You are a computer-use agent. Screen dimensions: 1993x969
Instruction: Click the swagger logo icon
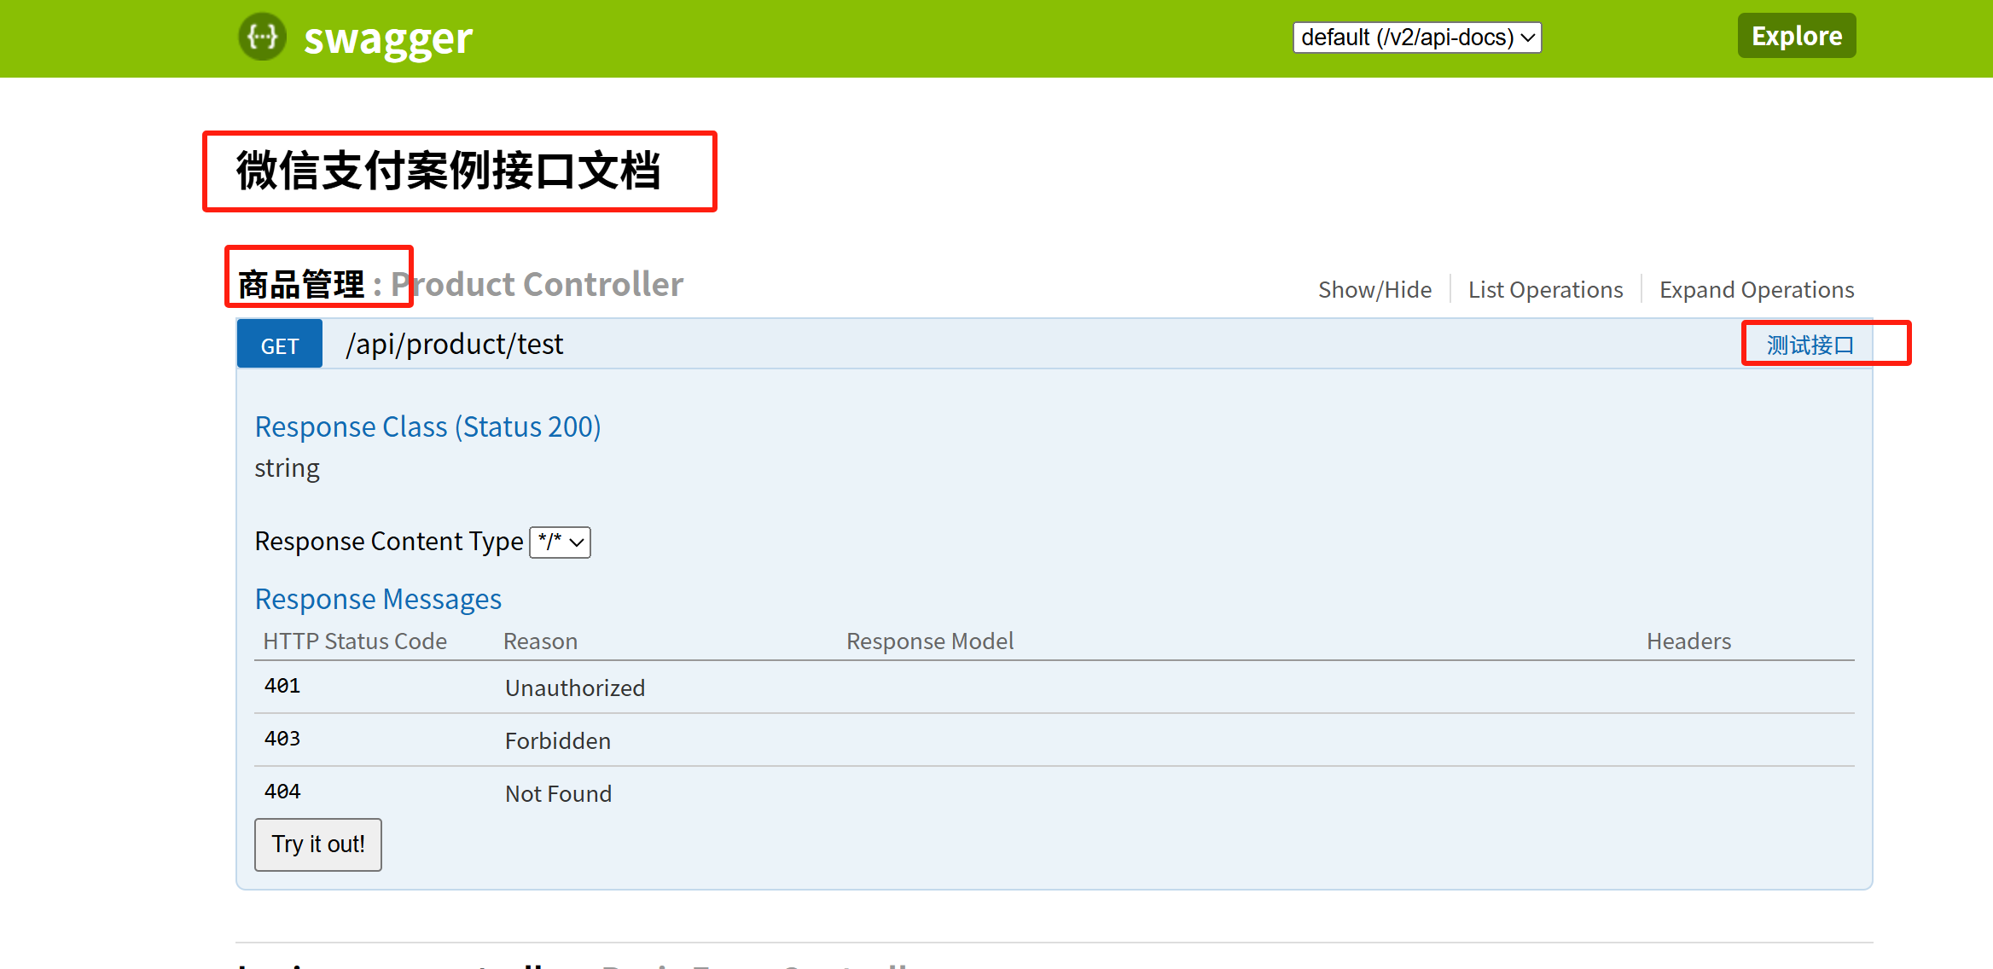pyautogui.click(x=262, y=37)
